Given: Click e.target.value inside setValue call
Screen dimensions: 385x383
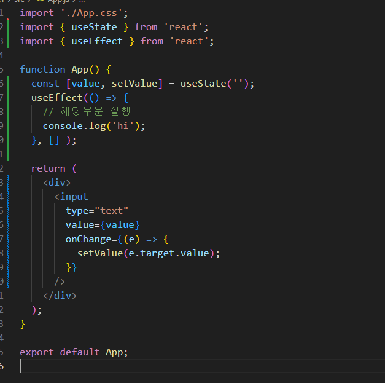Looking at the screenshot, I should click(x=169, y=253).
